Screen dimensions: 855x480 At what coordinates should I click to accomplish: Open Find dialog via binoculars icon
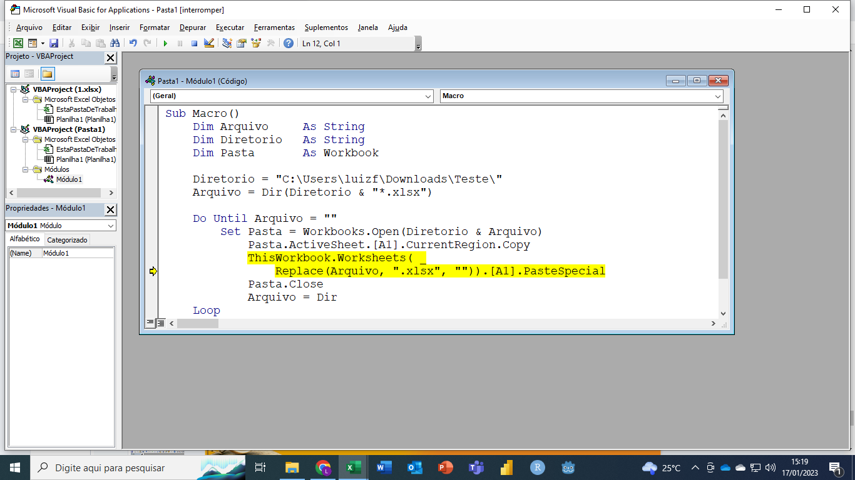coord(115,43)
